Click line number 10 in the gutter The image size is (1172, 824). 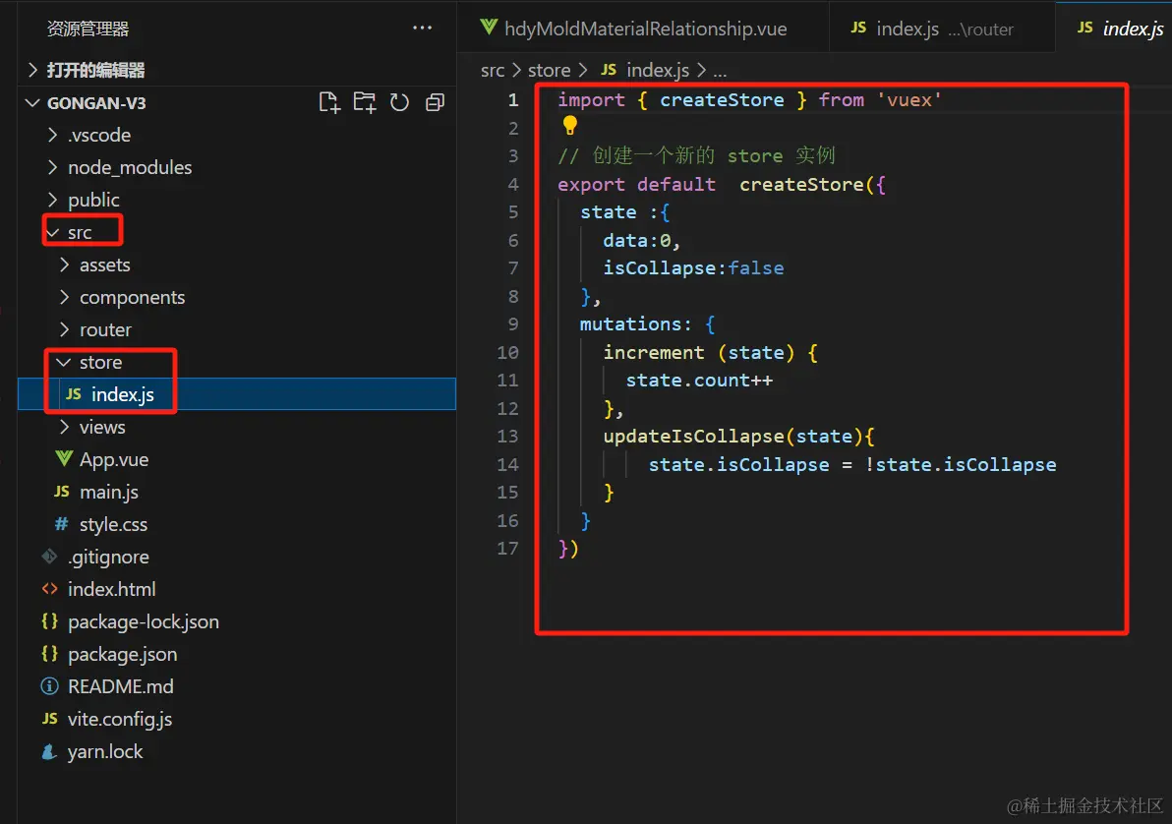point(507,352)
